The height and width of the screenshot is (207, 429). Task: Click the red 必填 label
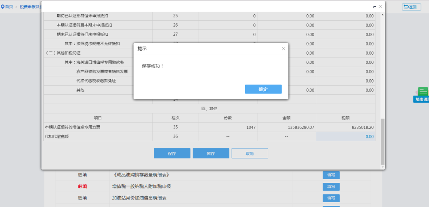point(82,186)
